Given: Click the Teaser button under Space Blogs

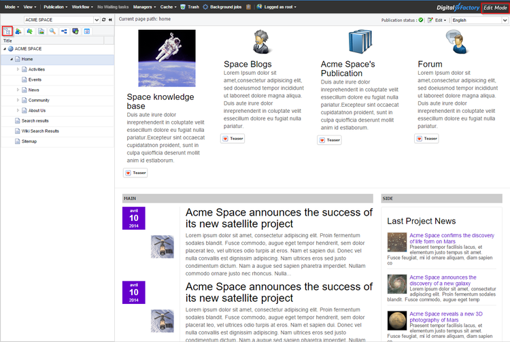Looking at the screenshot, I should [233, 139].
